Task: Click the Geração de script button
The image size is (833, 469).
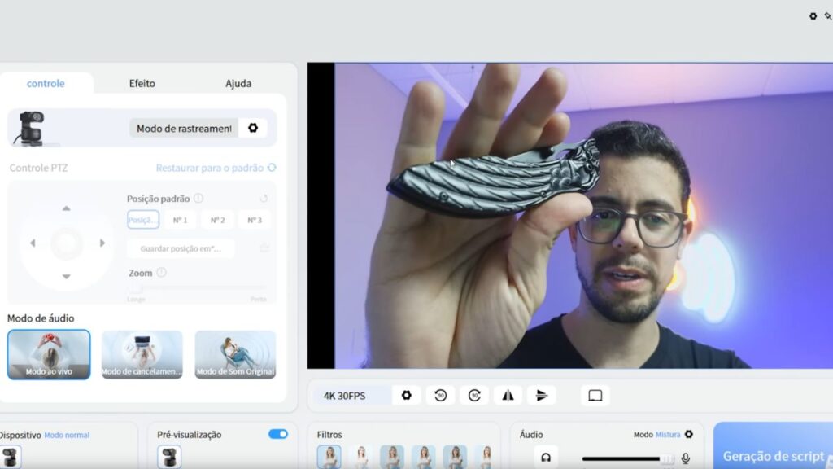Action: click(773, 454)
